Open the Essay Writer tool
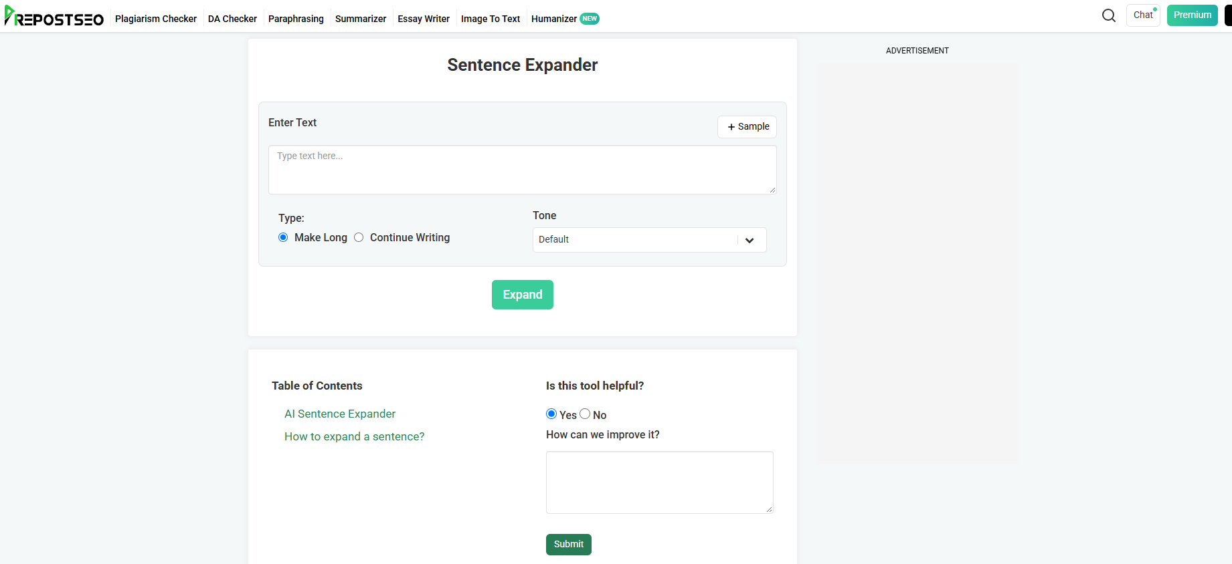Image resolution: width=1232 pixels, height=564 pixels. (424, 19)
